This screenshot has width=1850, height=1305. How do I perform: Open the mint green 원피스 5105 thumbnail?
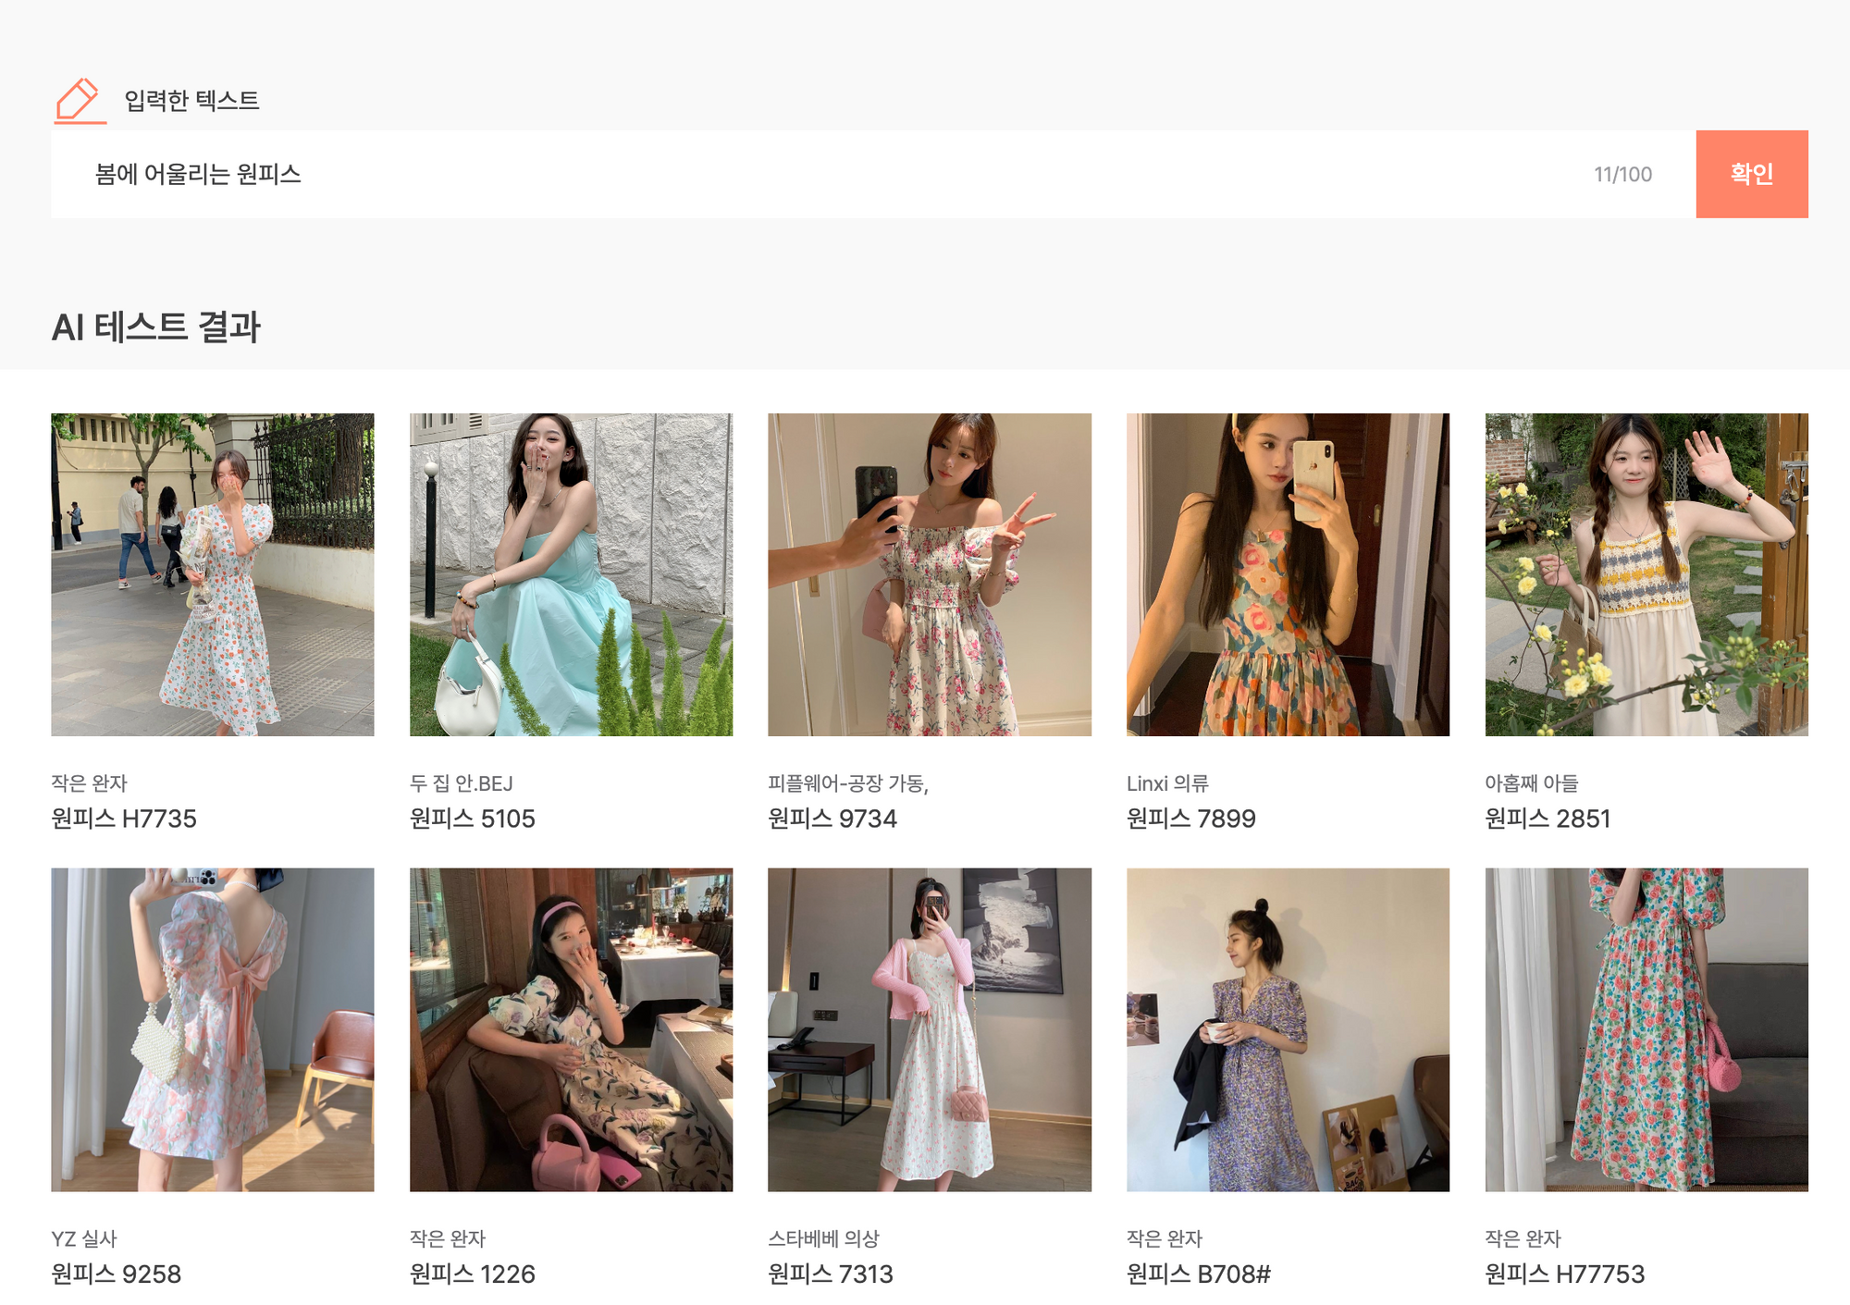pos(571,574)
